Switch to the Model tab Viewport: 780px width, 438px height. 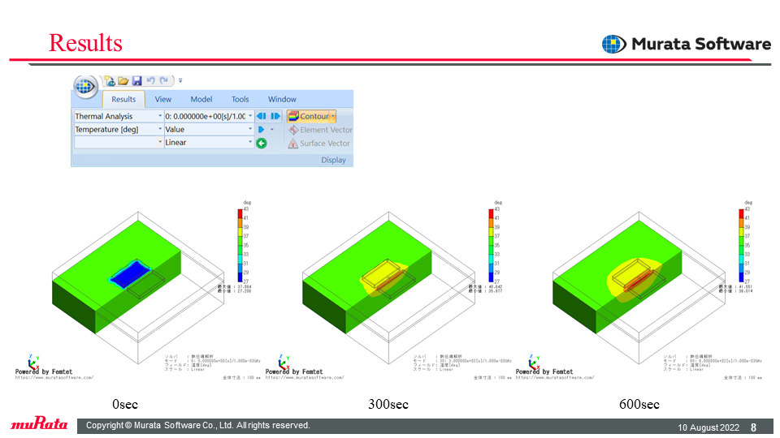[201, 99]
